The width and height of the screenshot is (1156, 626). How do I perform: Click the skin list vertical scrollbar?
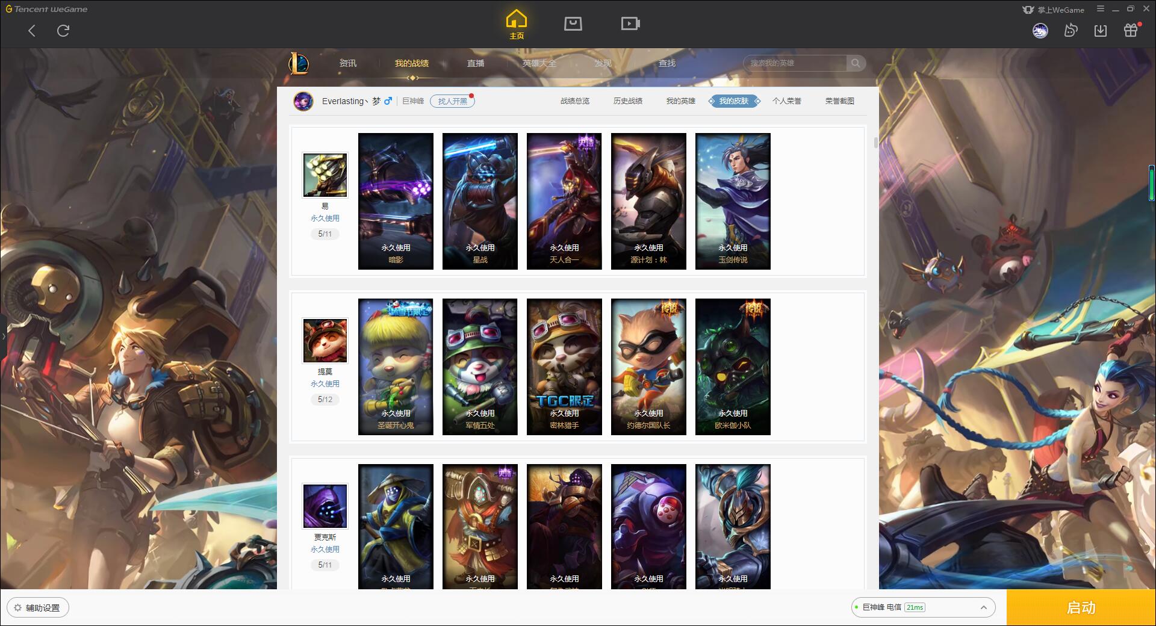coord(876,143)
